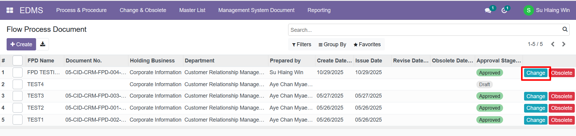Open the Reporting menu
The image size is (576, 136).
click(319, 10)
